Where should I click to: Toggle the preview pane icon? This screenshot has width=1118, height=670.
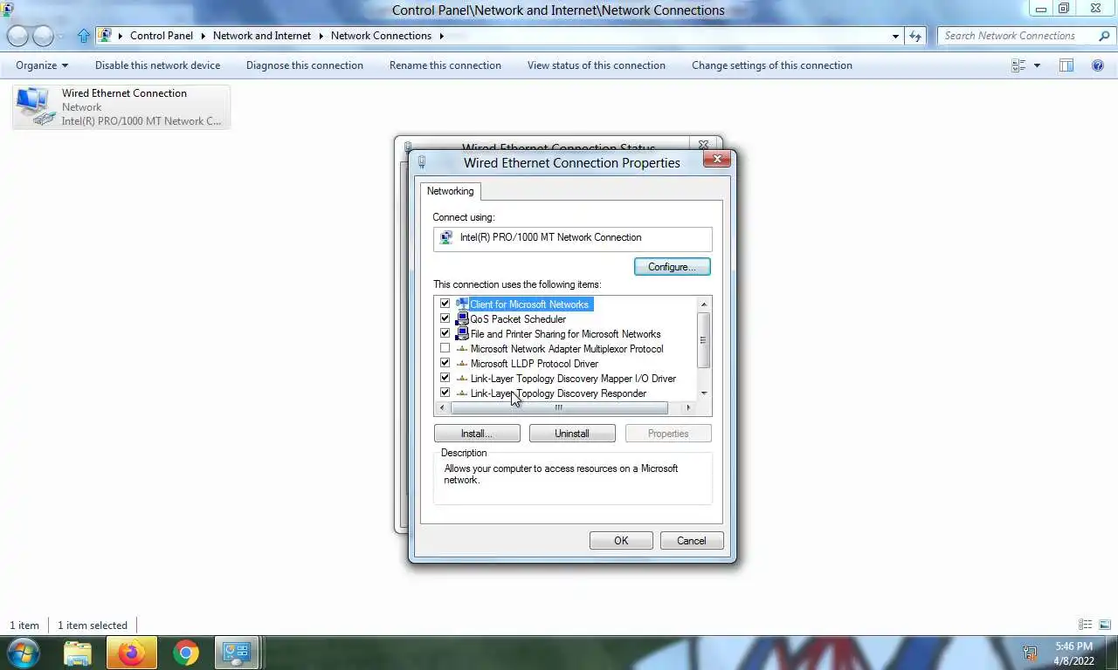pyautogui.click(x=1066, y=65)
